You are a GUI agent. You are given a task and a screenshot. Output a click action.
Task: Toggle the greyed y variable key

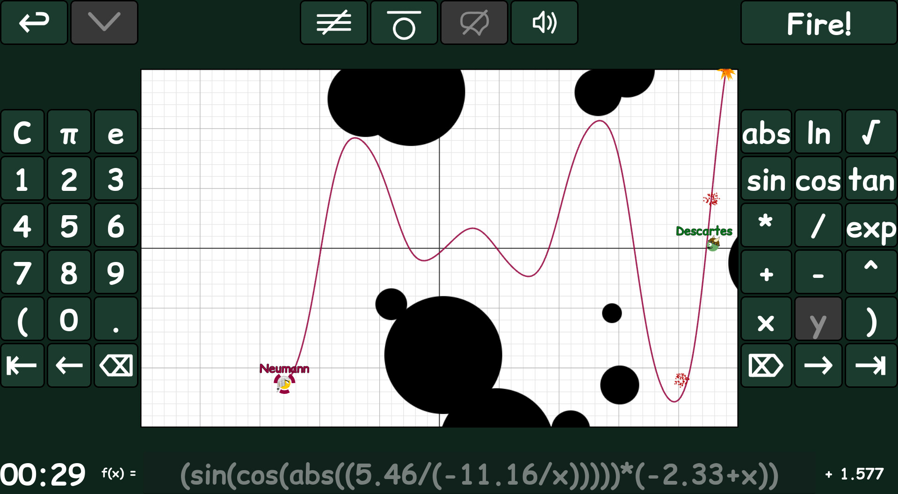(818, 319)
